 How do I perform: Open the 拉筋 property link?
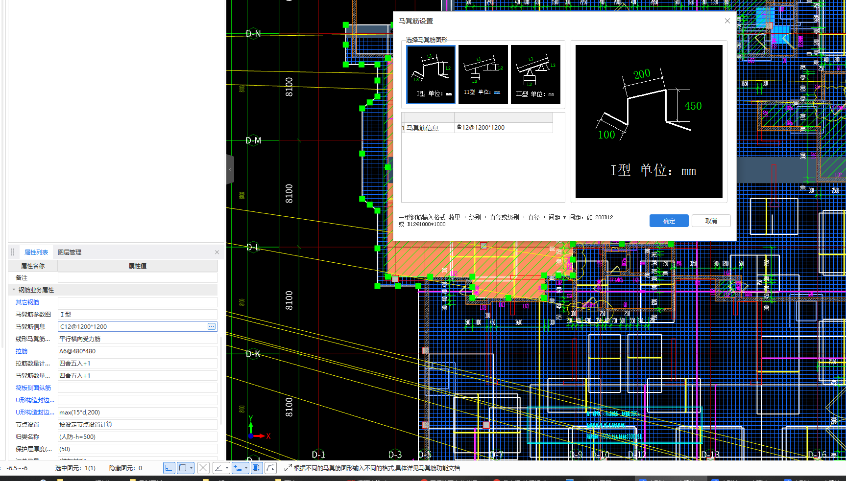[22, 351]
